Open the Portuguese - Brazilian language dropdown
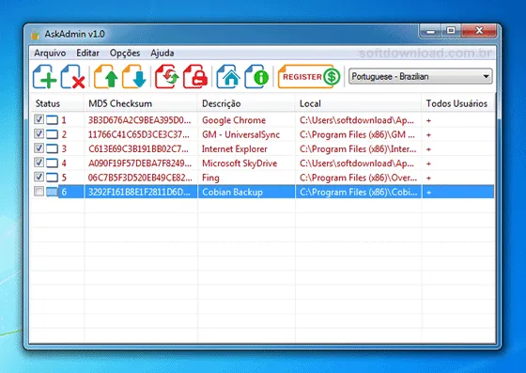Screen dimensions: 526x373 pos(421,76)
